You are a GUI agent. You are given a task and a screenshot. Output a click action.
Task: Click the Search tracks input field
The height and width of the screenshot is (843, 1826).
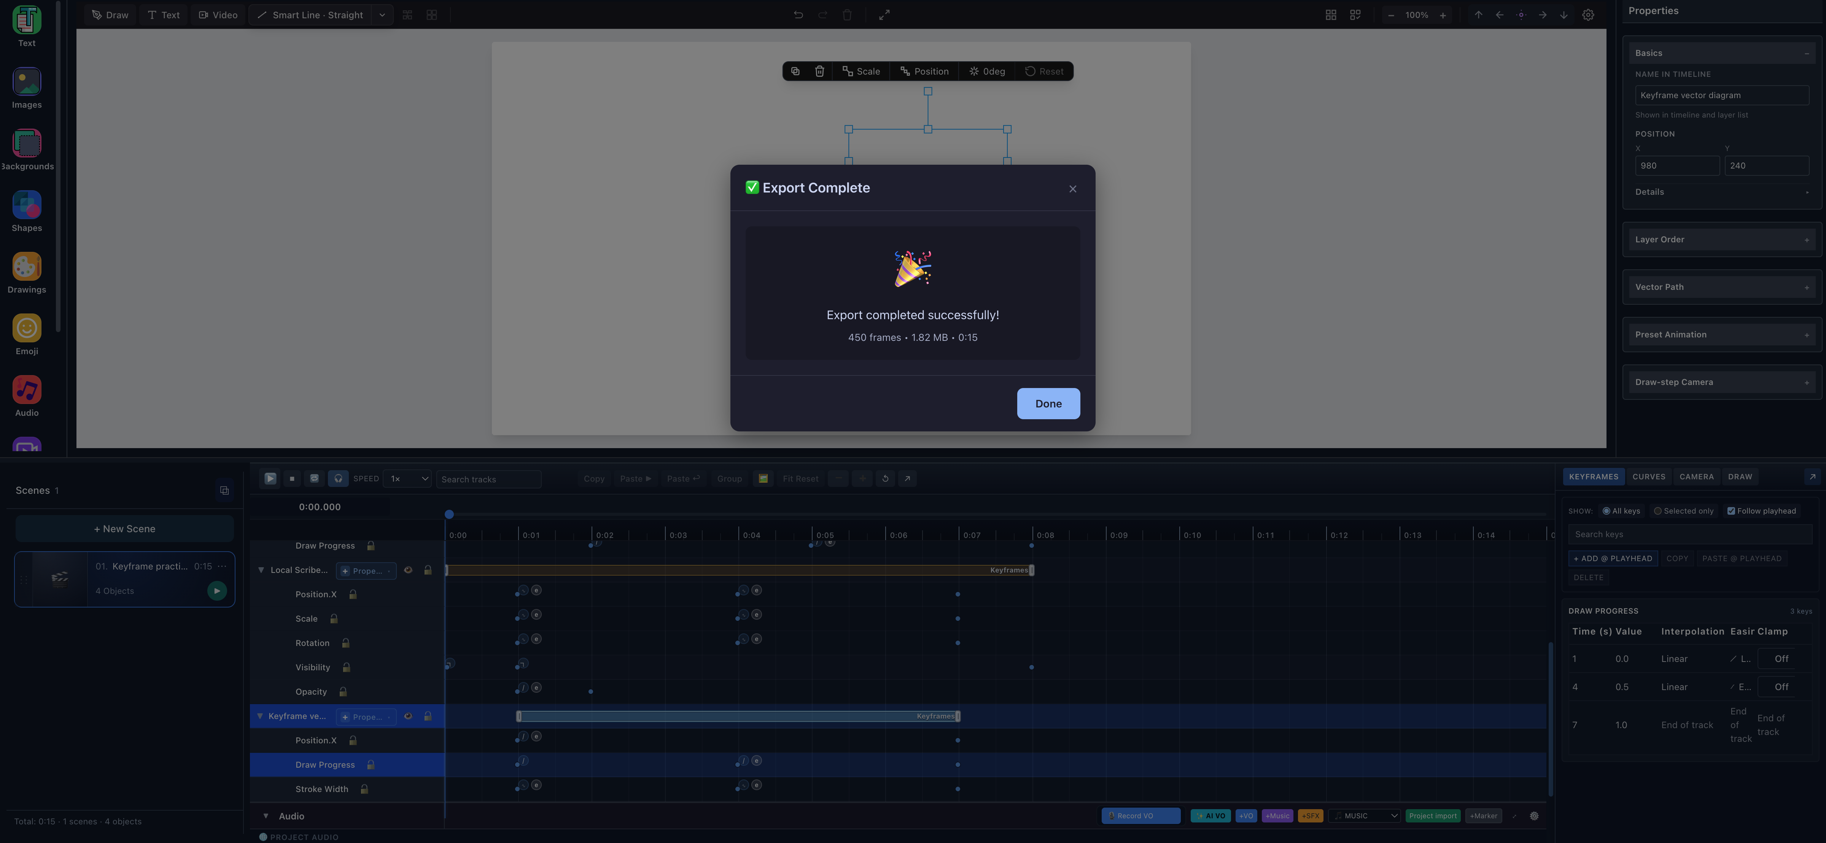[x=488, y=480]
